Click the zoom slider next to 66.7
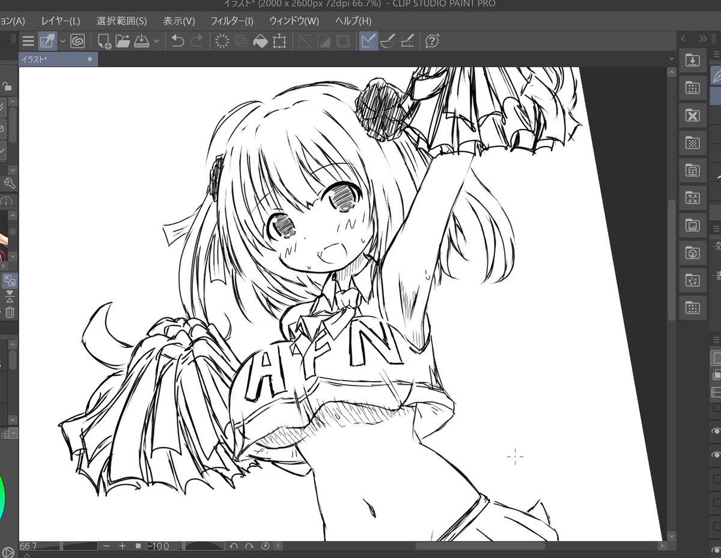721x558 pixels. pyautogui.click(x=79, y=546)
